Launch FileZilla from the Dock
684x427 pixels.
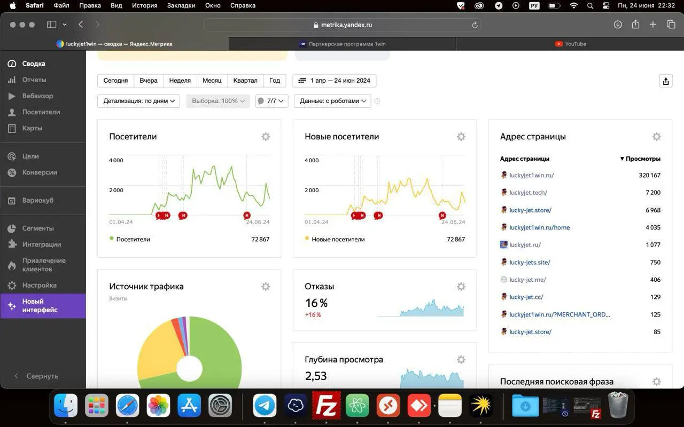[x=326, y=406]
